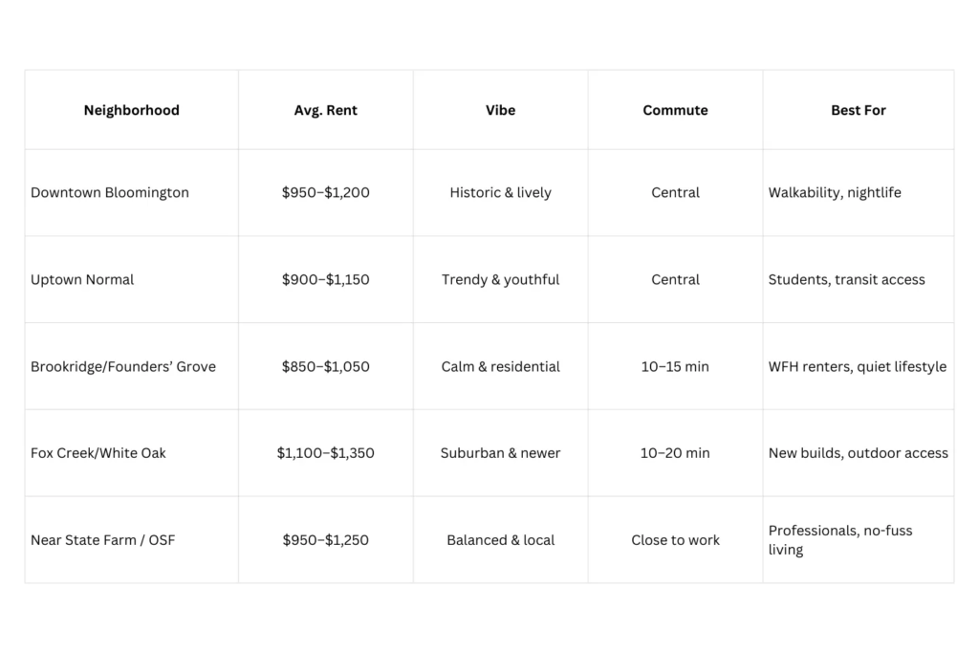Image resolution: width=979 pixels, height=653 pixels.
Task: Click the $900–$1,150 rent cell
Action: pos(325,279)
